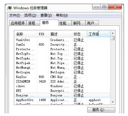This screenshot has width=128, height=116.
Task: Close the Windows 任务管理器 window
Action: click(x=115, y=7)
